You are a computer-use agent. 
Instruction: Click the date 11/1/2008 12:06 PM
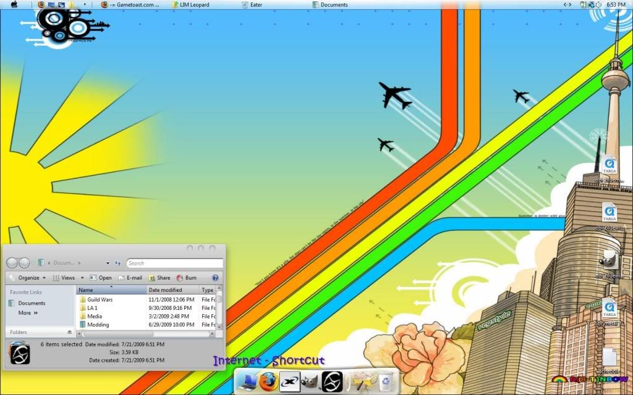coord(172,299)
